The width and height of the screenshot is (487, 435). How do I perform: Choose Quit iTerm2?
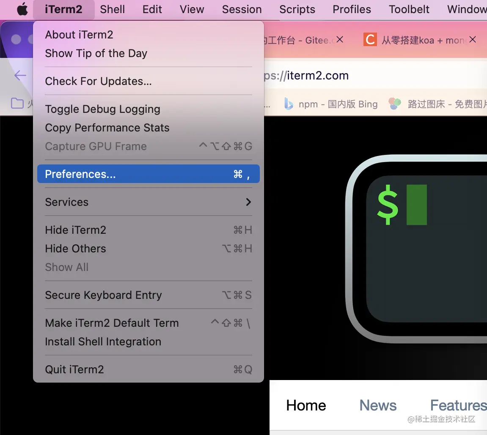tap(149, 369)
